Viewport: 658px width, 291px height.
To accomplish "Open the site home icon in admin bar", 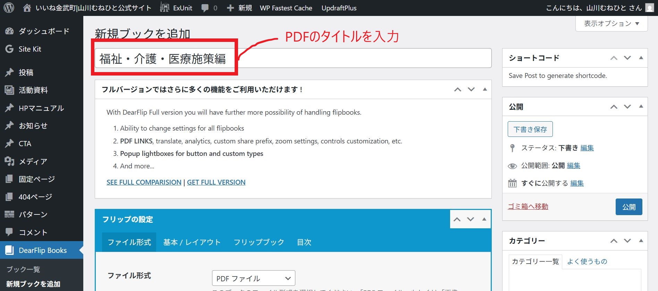I will tap(27, 8).
